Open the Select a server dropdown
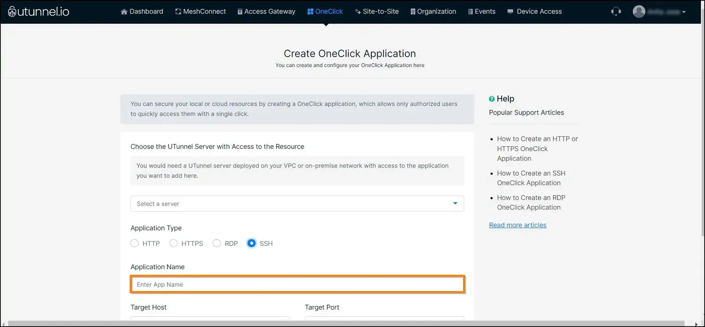The width and height of the screenshot is (705, 327). click(x=297, y=204)
